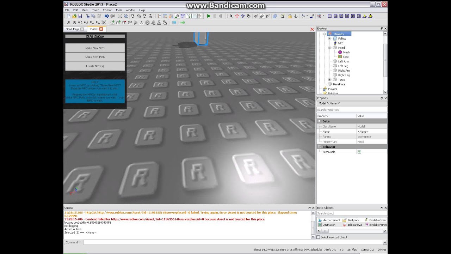Collapse the Data property section
Viewport: 451px width, 254px height.
pos(320,121)
